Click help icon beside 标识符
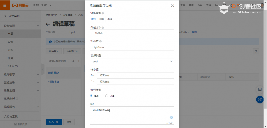The height and width of the screenshot is (128, 267). 101,41
